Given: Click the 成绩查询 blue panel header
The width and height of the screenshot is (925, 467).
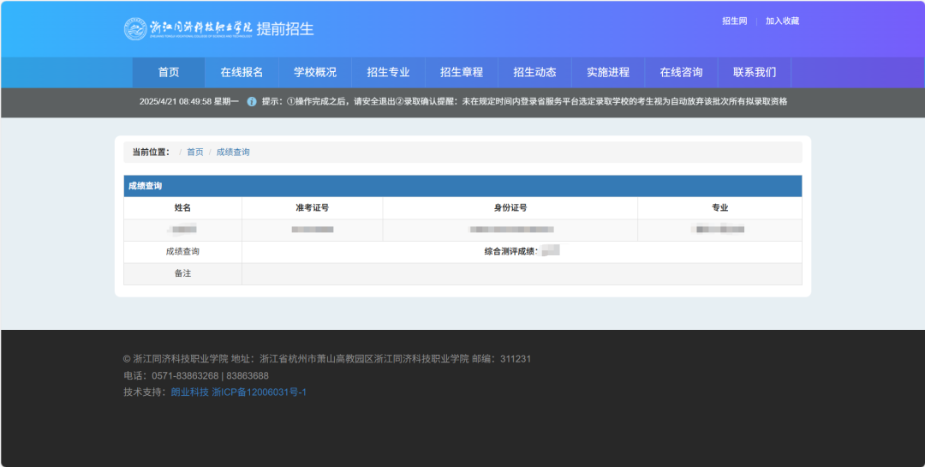Looking at the screenshot, I should pyautogui.click(x=462, y=186).
